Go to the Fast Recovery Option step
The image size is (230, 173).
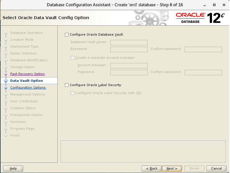tap(27, 74)
